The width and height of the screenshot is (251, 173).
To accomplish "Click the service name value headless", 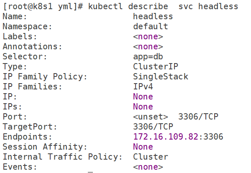I will [x=153, y=16].
